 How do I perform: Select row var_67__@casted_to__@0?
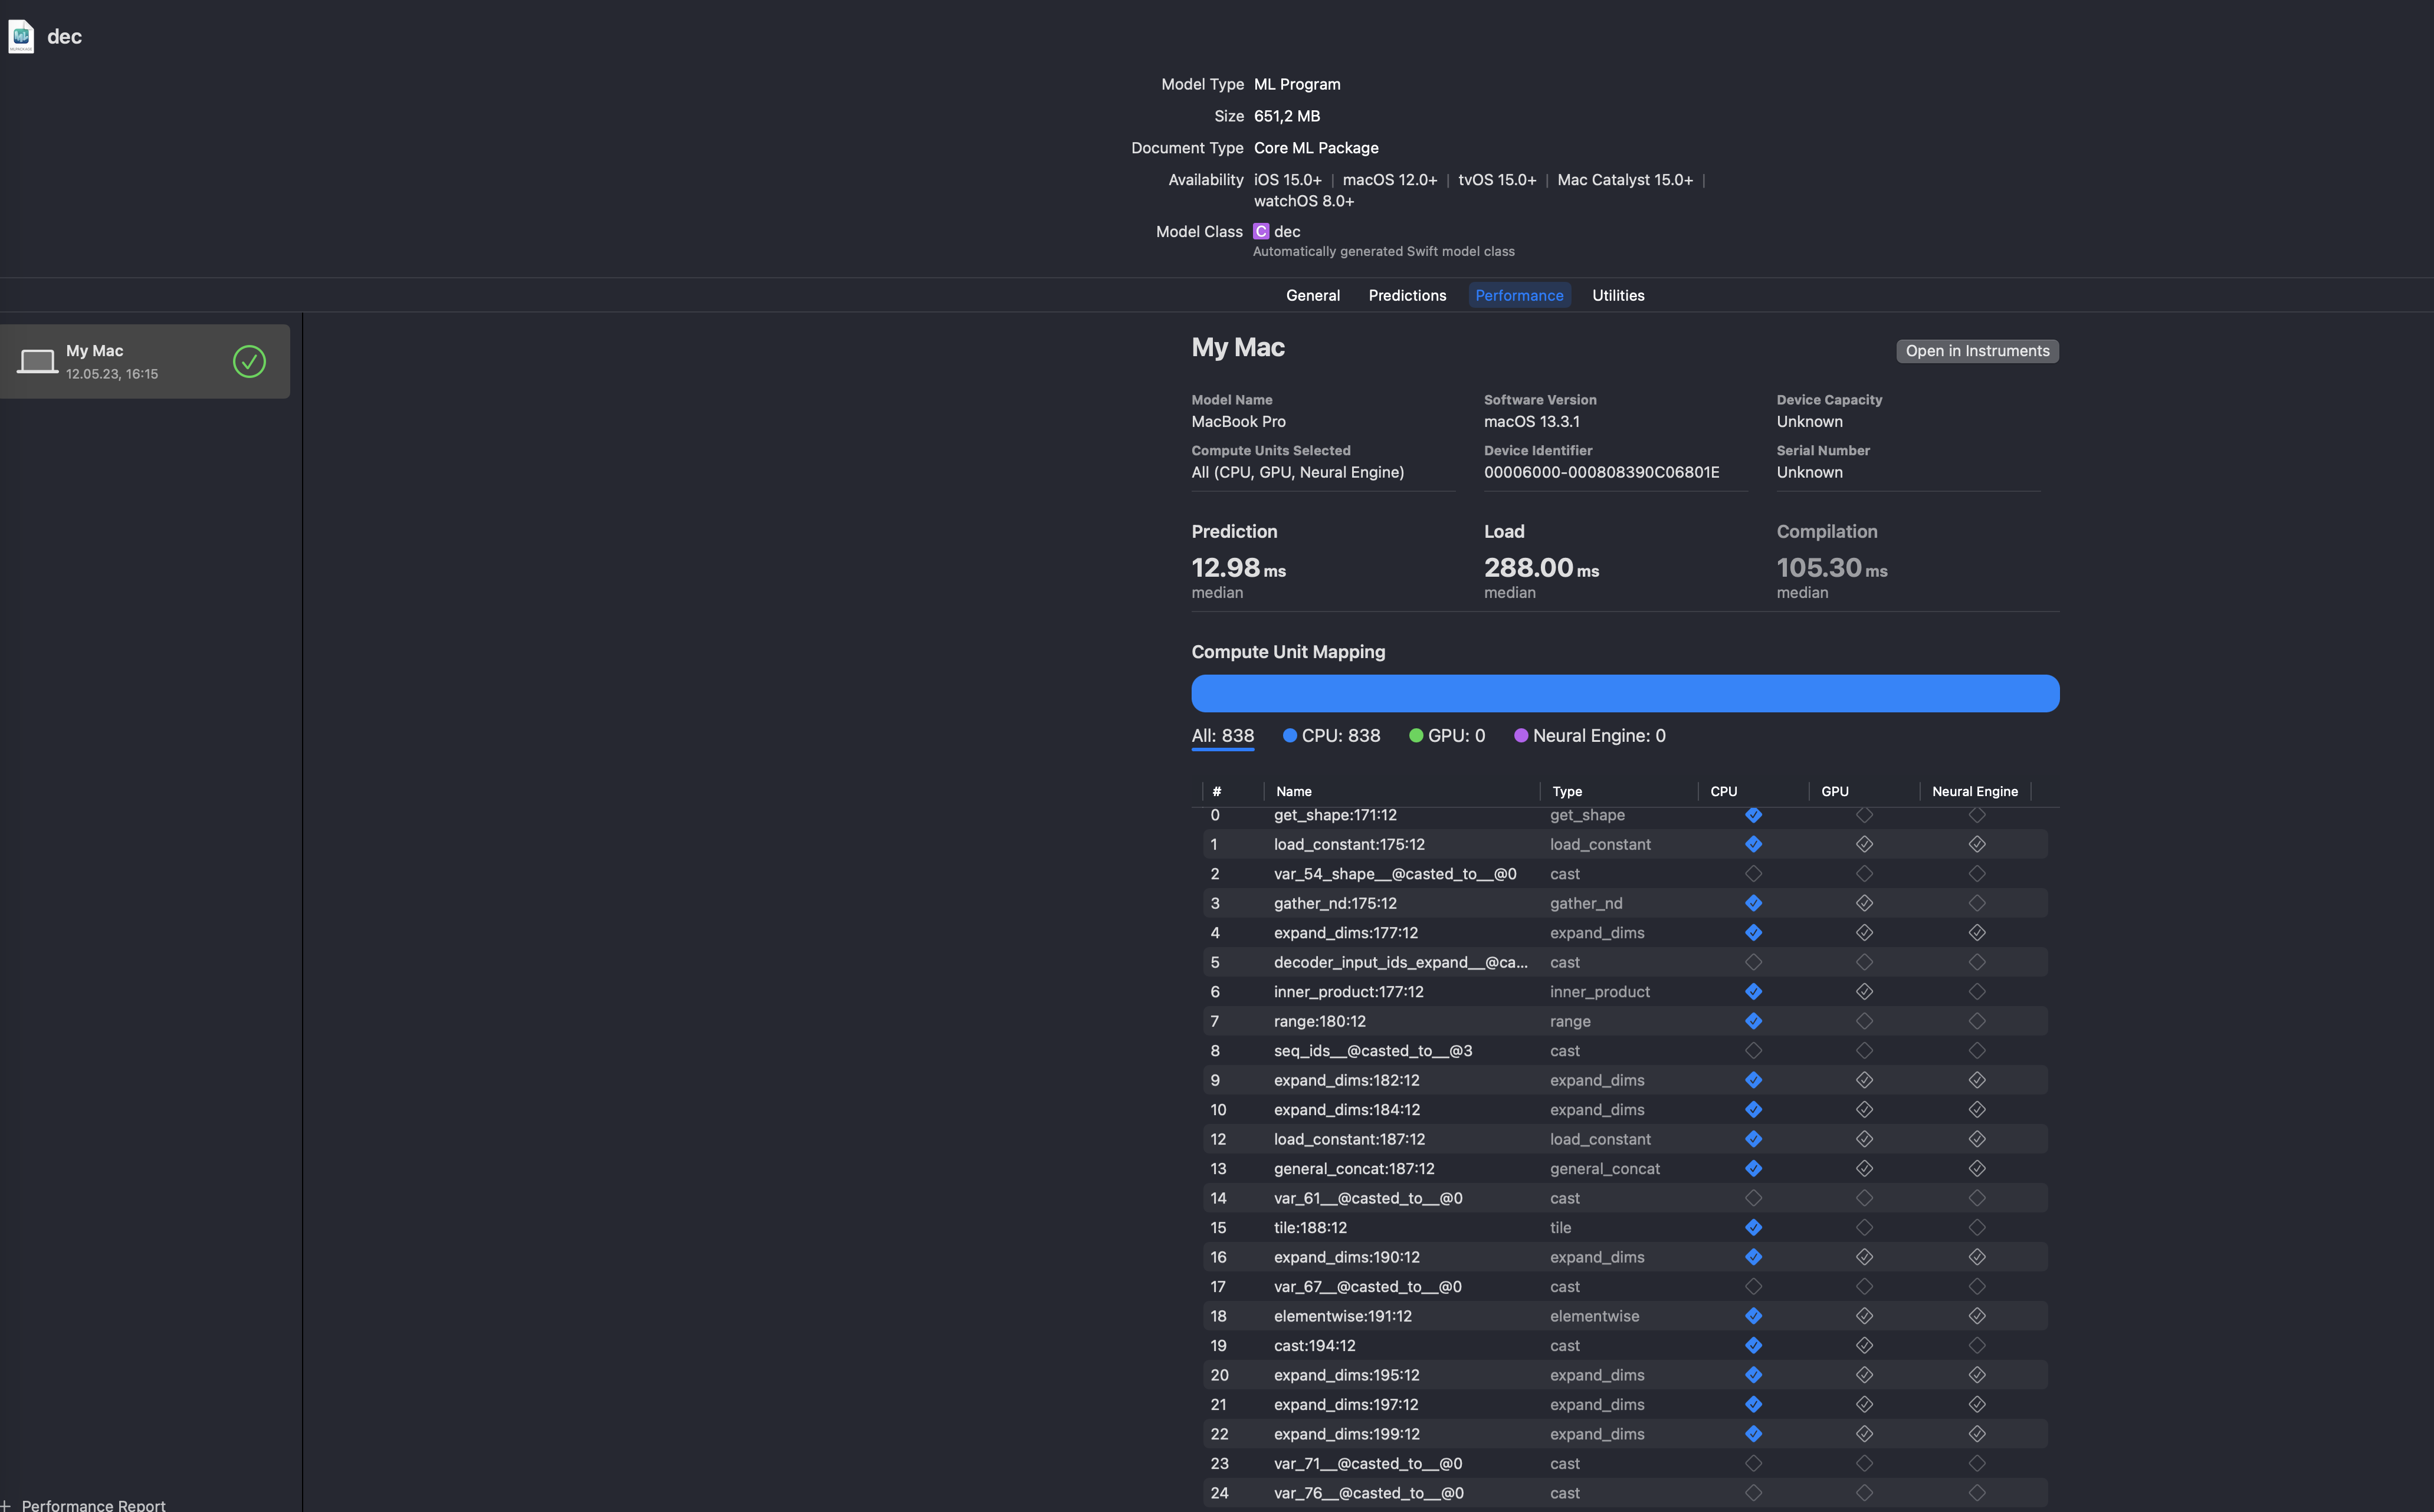pos(1625,1287)
